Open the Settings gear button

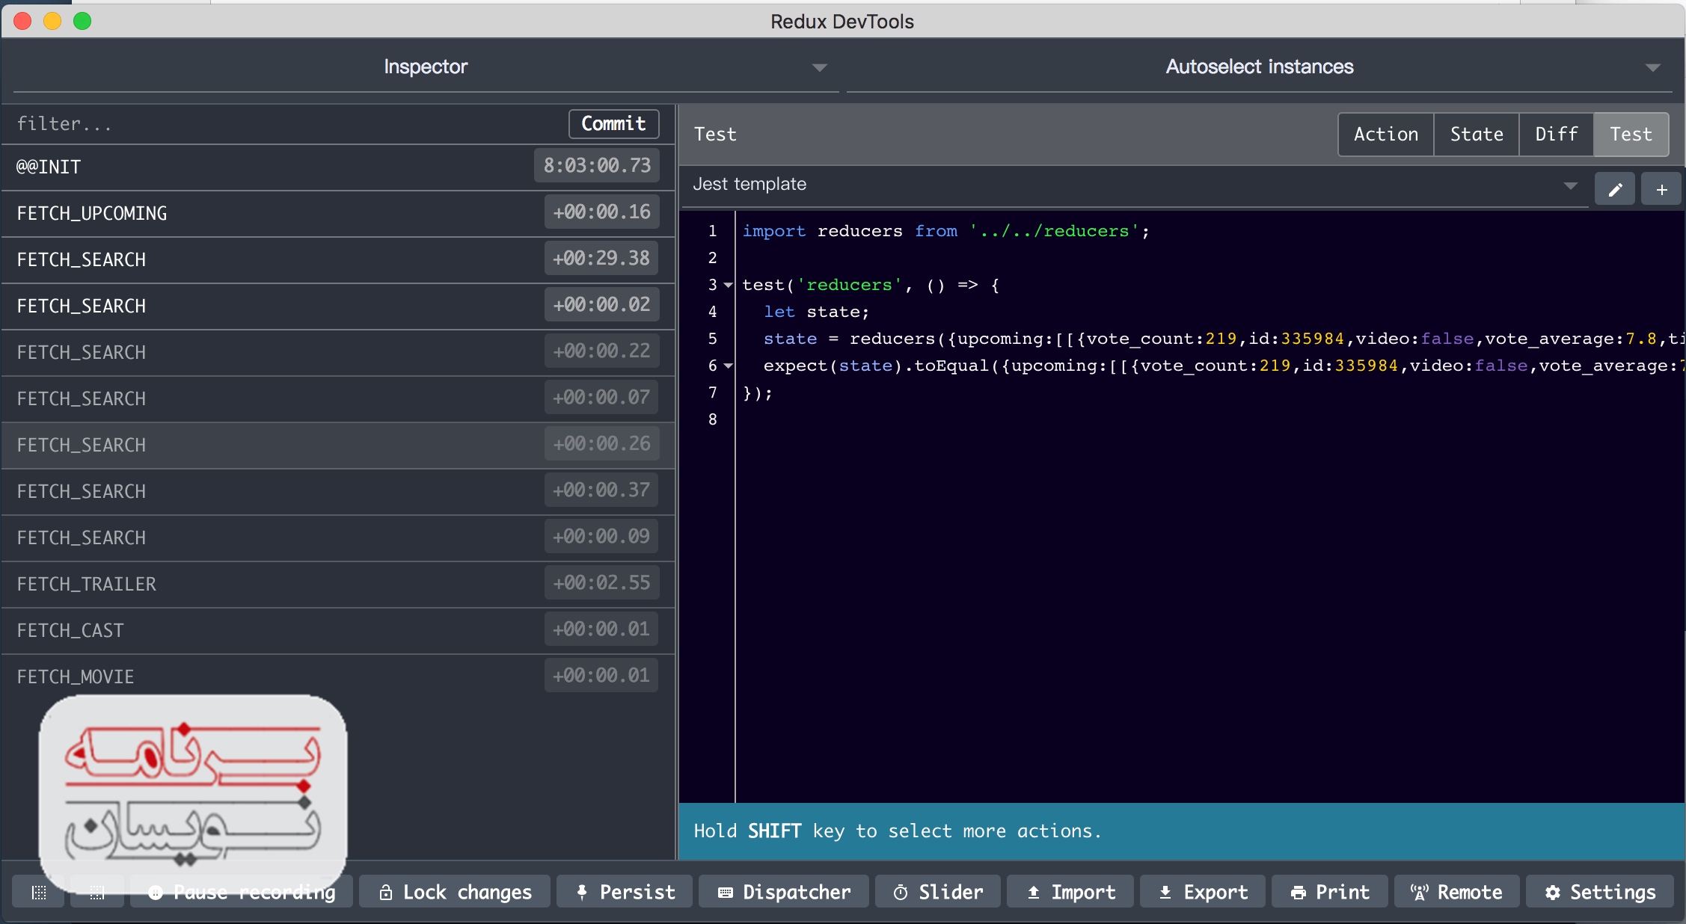(x=1600, y=892)
